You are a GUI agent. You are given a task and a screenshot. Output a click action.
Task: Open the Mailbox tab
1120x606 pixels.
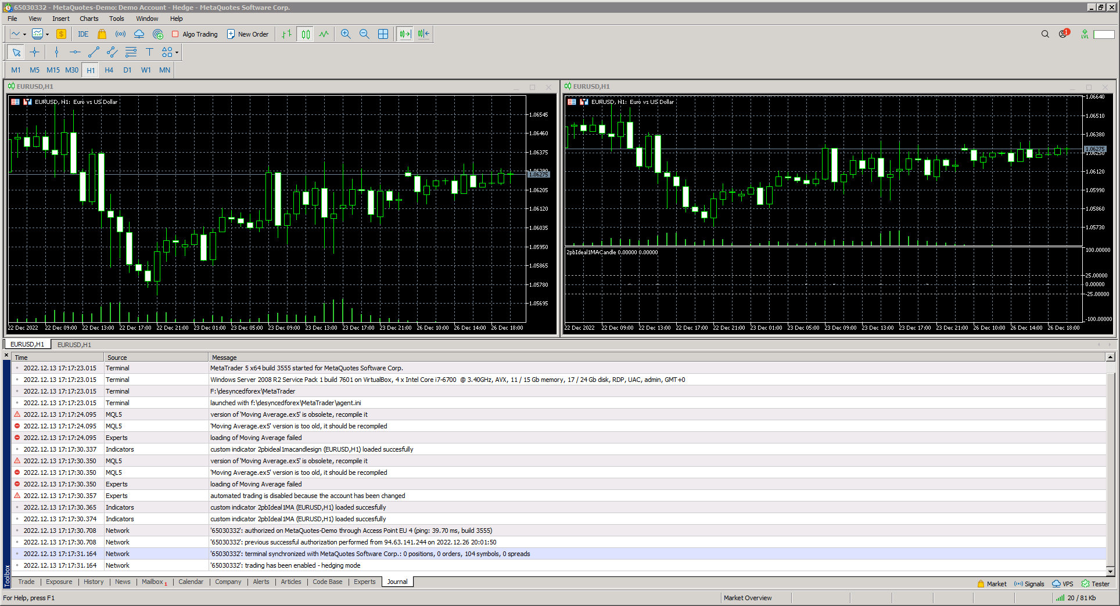(154, 582)
